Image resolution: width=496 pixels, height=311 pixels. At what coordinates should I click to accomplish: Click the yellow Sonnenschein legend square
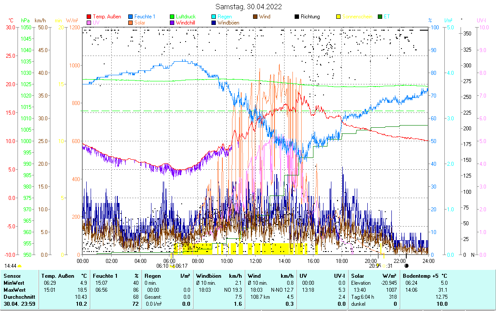338,17
